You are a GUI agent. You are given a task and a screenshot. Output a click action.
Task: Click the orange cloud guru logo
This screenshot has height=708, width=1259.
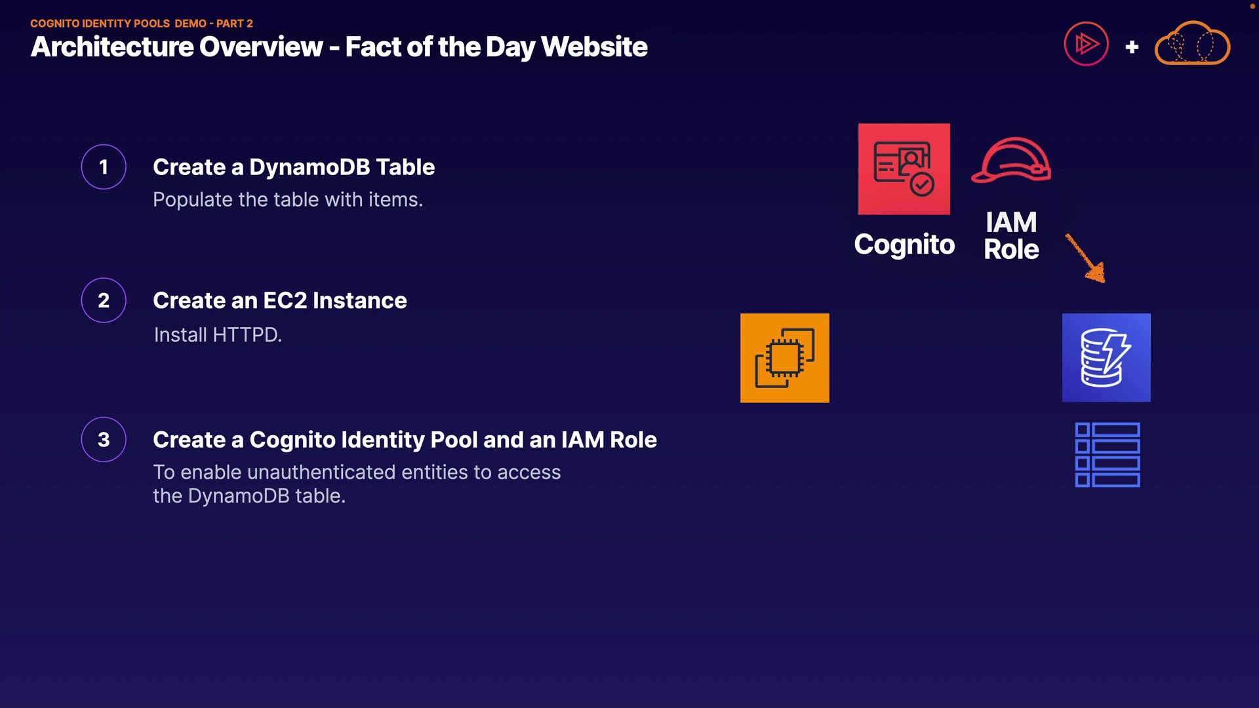coord(1192,44)
